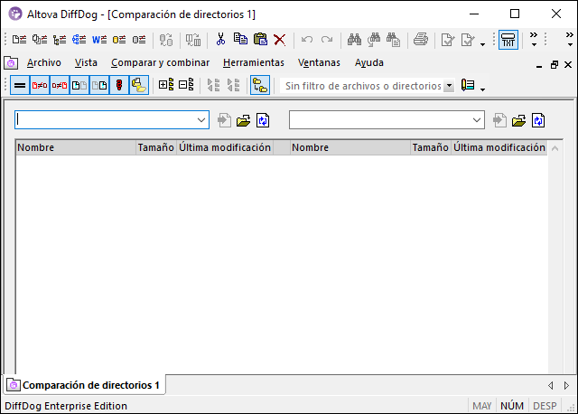Expand all folders with plus icon
This screenshot has height=414, width=578.
click(x=166, y=85)
